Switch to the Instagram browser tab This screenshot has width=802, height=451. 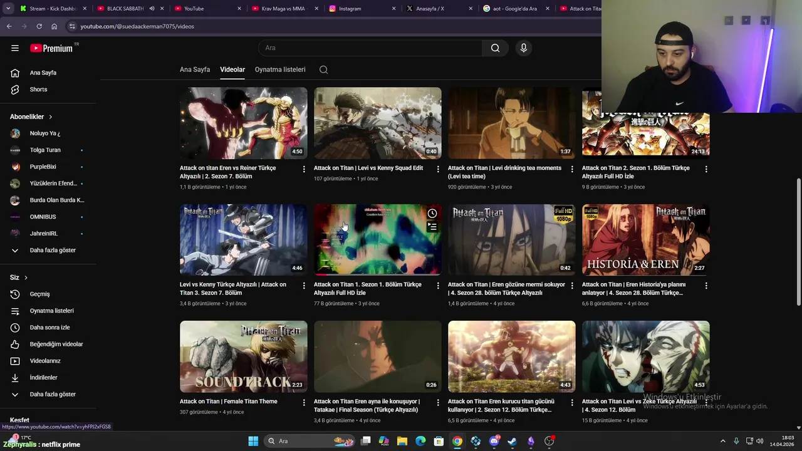click(x=361, y=9)
